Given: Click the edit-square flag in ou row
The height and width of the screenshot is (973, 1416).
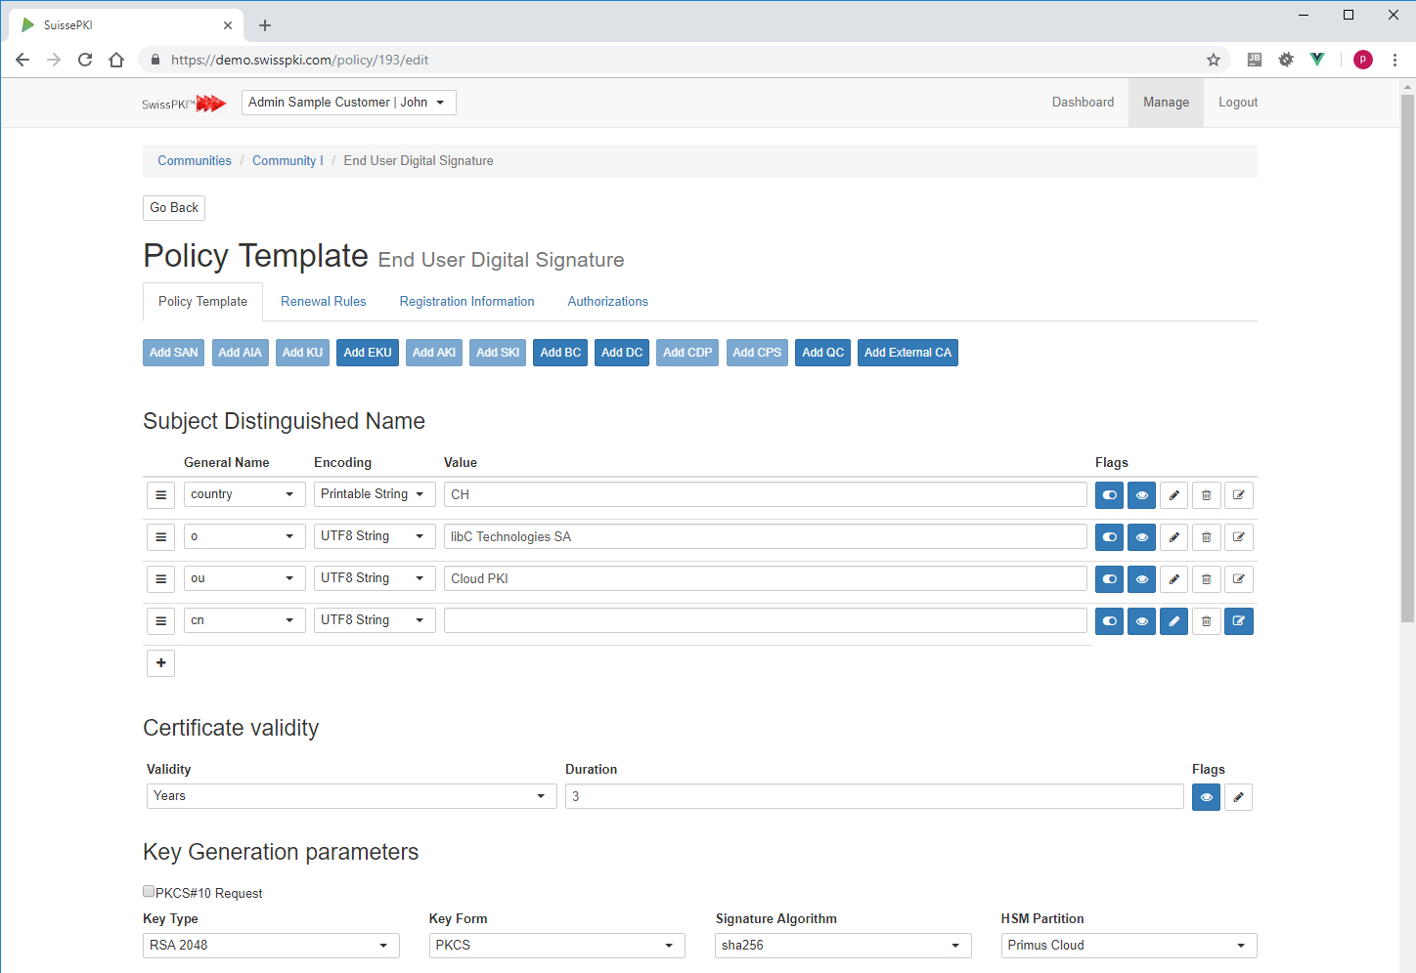Looking at the screenshot, I should click(x=1239, y=579).
